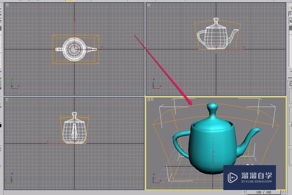Click the teapot lid knob in perspective view
Viewport: 292px width, 195px height.
tap(212, 109)
